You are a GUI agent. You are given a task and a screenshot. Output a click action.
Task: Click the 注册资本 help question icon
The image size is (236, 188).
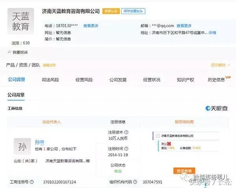[126, 132]
